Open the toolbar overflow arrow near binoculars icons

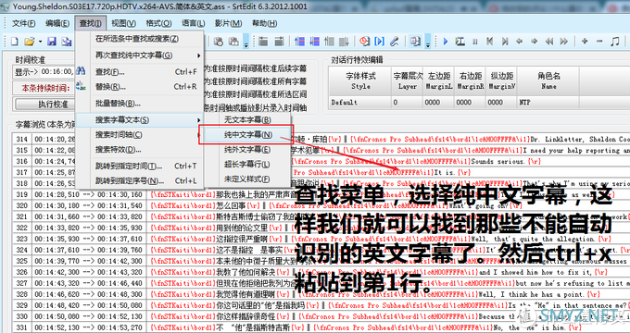tap(246, 42)
